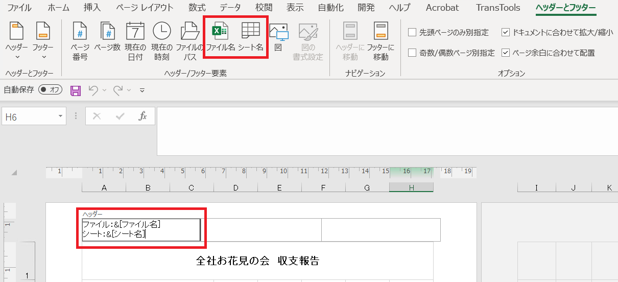Go to footer (フッターに移動)
This screenshot has width=618, height=282.
[381, 41]
